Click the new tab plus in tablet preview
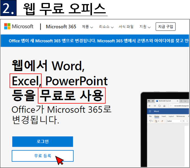Screen dimensions: 190x168 click(x=181, y=101)
